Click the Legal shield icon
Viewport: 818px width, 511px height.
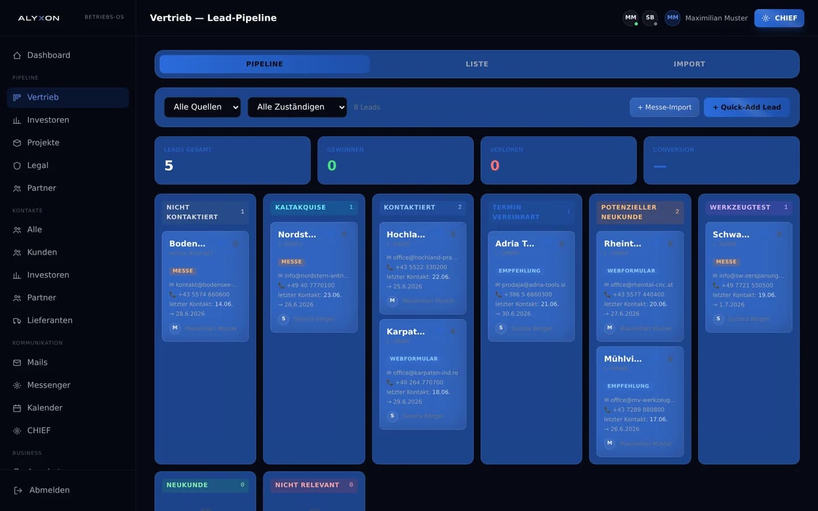17,166
